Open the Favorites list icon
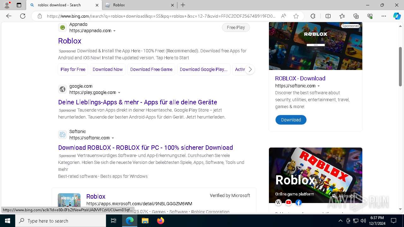Screen dimensions: 404x227 point(342,16)
